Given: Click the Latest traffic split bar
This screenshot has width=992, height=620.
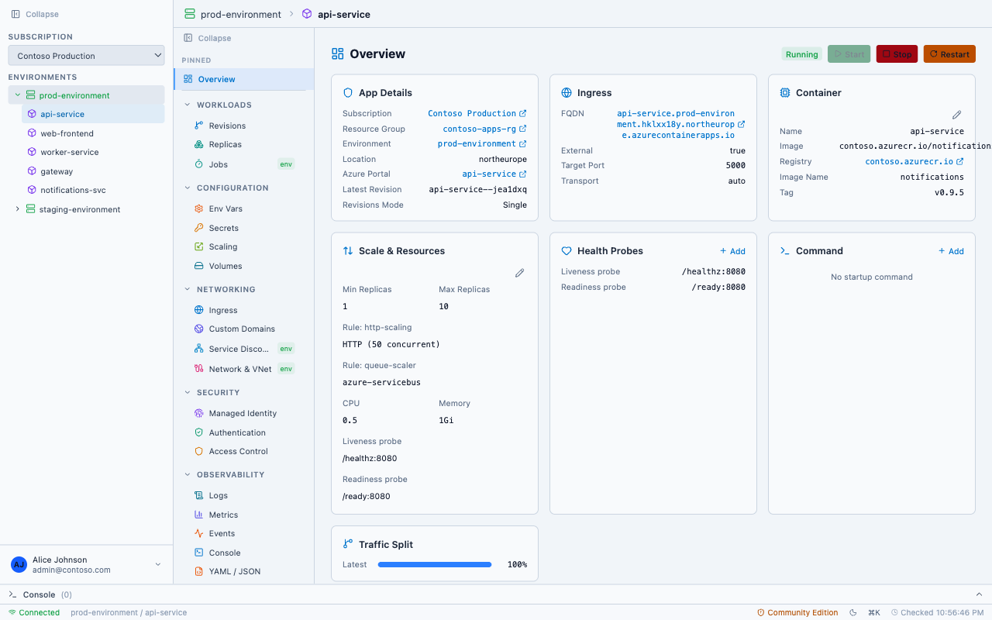Looking at the screenshot, I should (435, 564).
